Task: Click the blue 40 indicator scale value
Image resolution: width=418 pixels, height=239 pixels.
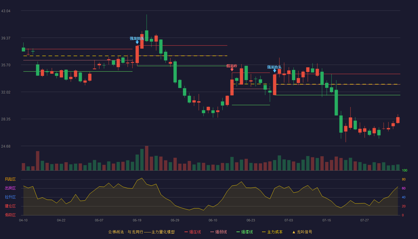Action: pyautogui.click(x=404, y=197)
